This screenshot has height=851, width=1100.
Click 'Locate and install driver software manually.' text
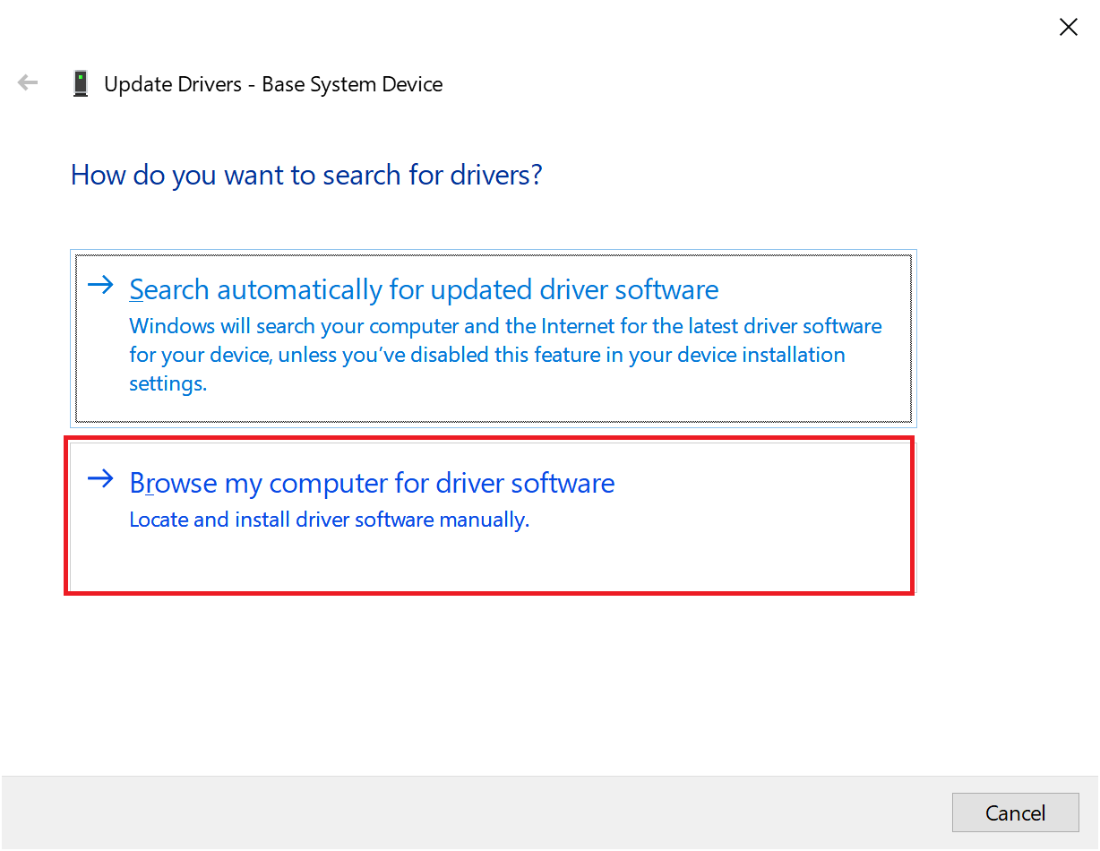tap(330, 520)
